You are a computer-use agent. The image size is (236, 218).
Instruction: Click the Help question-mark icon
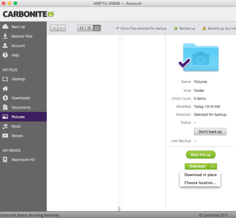tap(5, 55)
